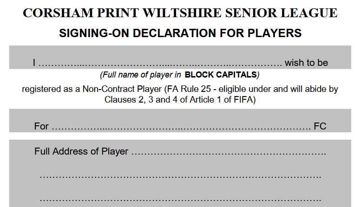This screenshot has height=207, width=355.
Task: Click the club name field after "For"
Action: tap(180, 126)
